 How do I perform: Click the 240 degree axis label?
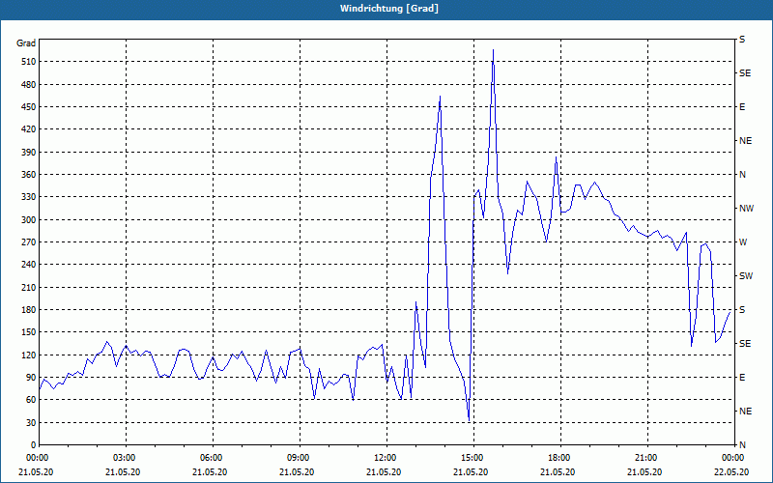tap(30, 264)
